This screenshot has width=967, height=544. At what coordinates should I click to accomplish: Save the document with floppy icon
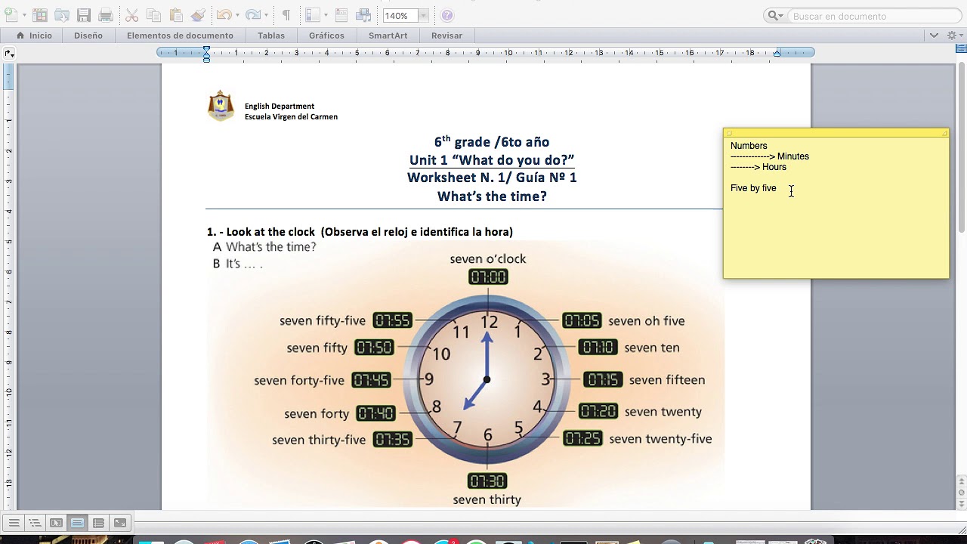[84, 15]
